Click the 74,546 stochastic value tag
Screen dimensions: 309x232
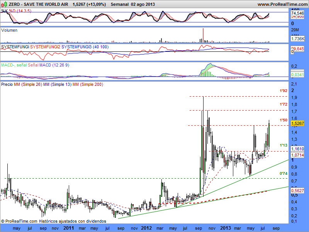tap(297, 13)
